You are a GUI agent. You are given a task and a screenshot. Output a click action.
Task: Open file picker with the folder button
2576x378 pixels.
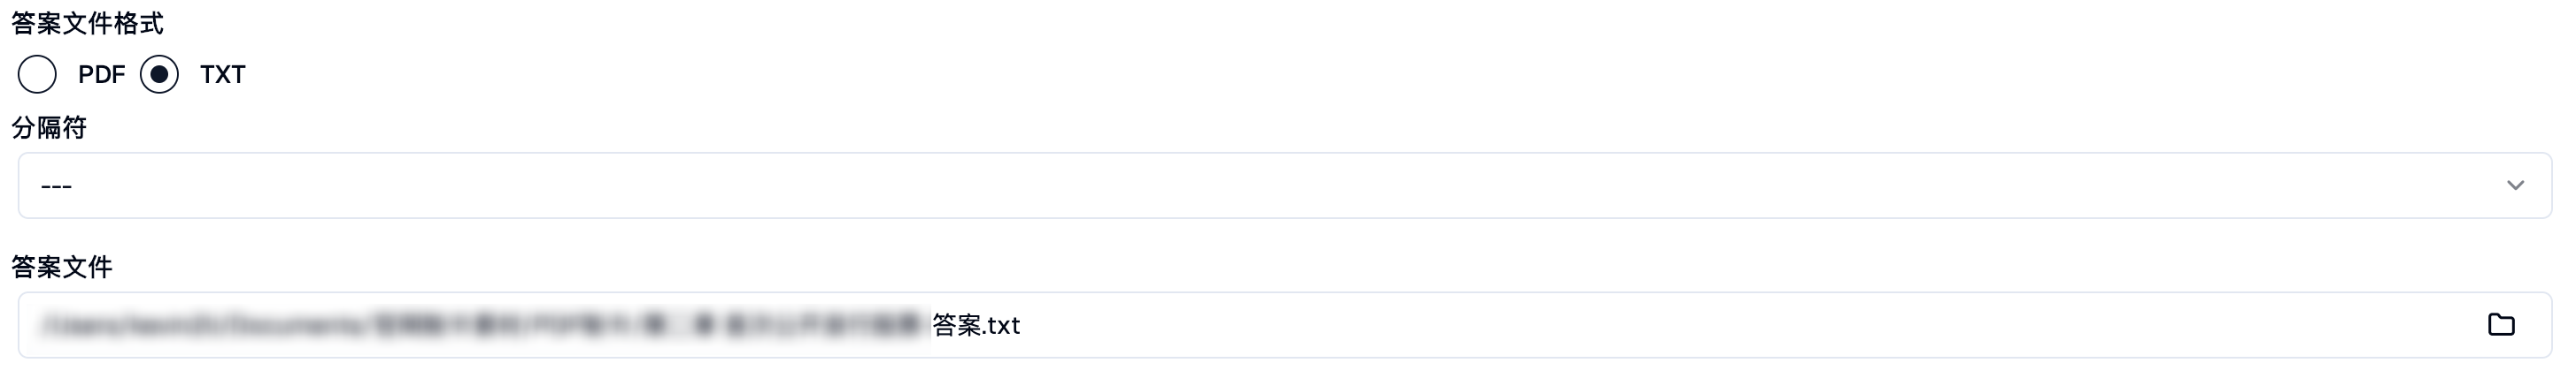tap(2500, 324)
